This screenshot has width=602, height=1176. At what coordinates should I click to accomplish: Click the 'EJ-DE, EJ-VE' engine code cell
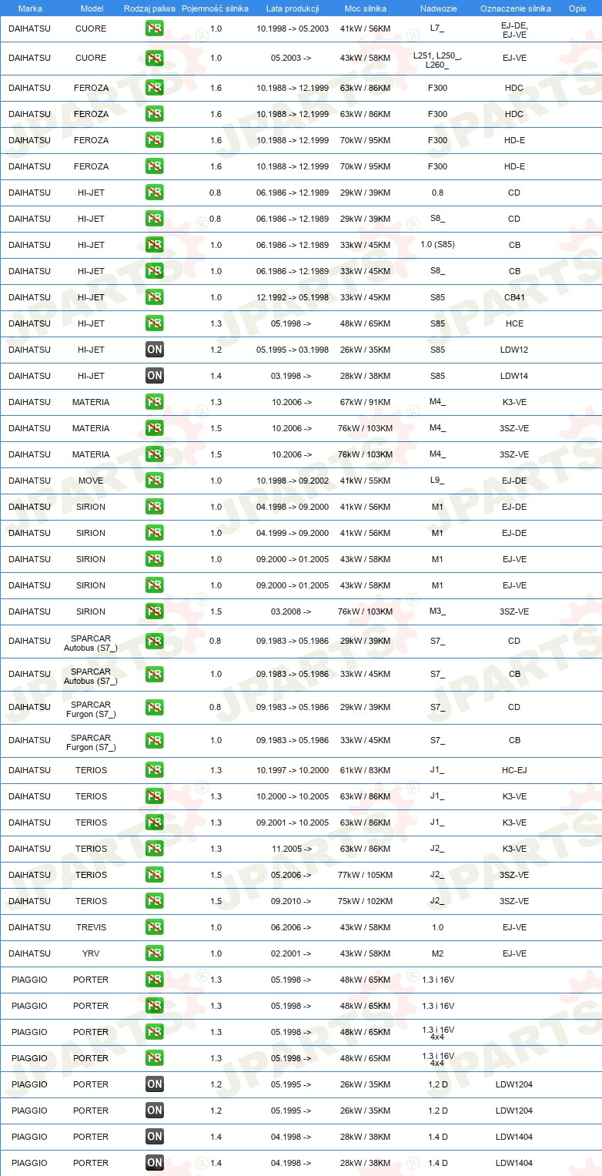click(x=514, y=29)
